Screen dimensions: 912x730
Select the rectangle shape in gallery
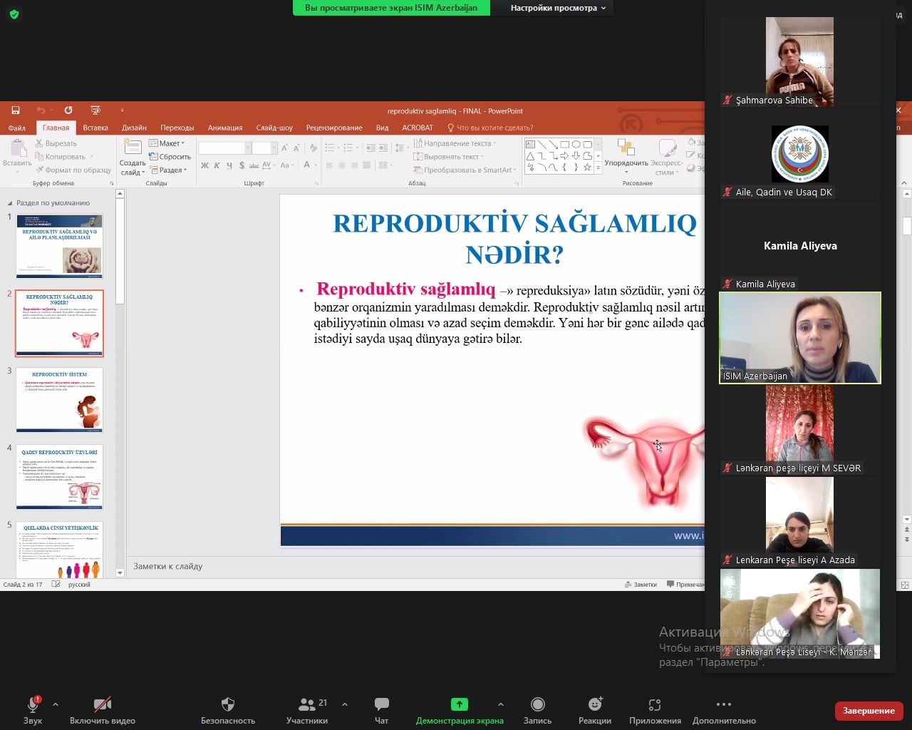[x=564, y=144]
